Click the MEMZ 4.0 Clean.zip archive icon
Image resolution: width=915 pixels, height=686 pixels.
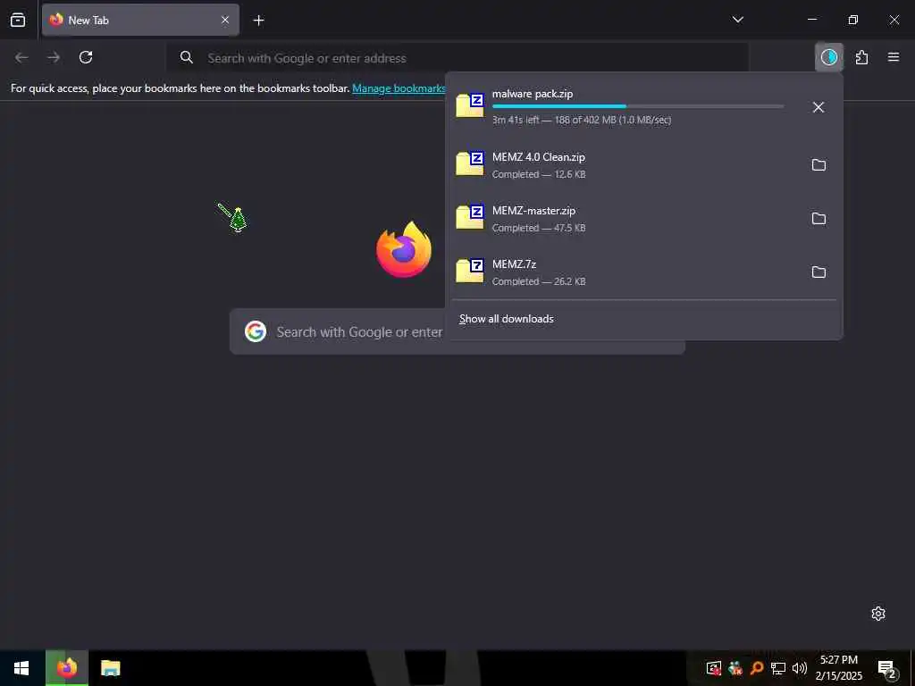click(470, 163)
